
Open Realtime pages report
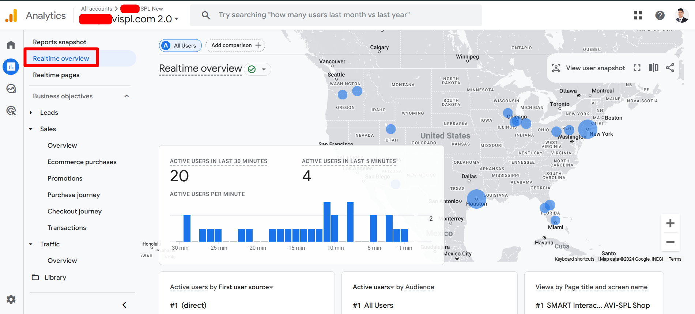point(56,75)
